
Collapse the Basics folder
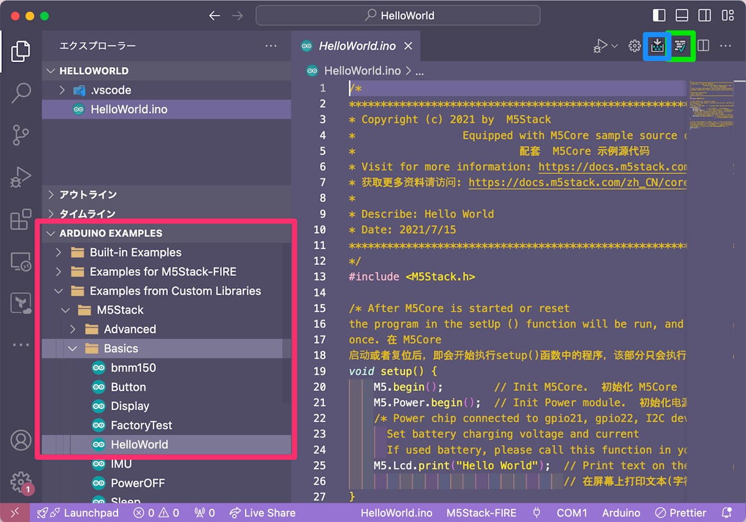167,349
